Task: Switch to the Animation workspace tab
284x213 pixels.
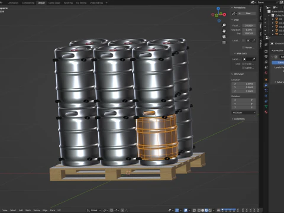Action: tap(13, 3)
